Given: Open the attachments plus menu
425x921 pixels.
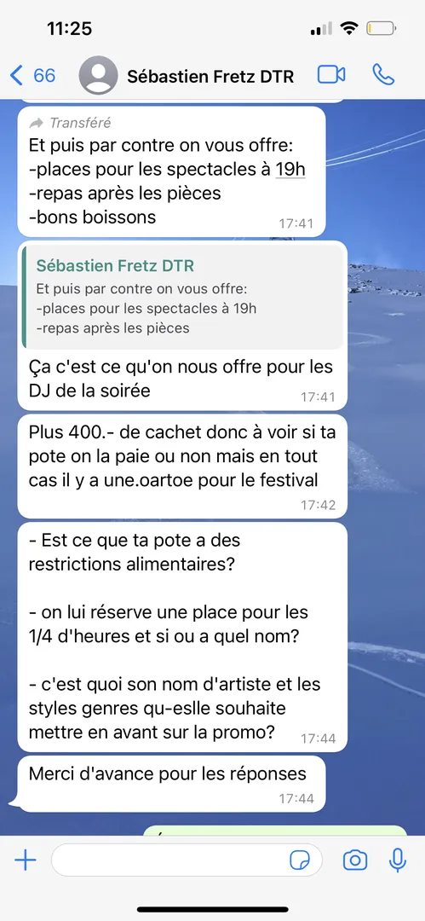Looking at the screenshot, I should tap(26, 860).
